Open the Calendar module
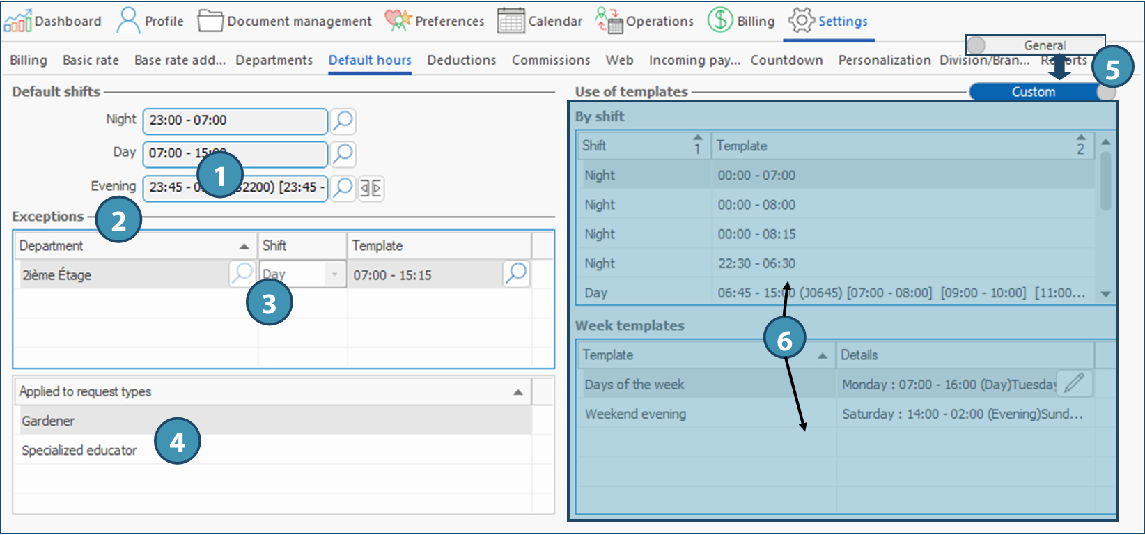The width and height of the screenshot is (1145, 535). pyautogui.click(x=540, y=21)
